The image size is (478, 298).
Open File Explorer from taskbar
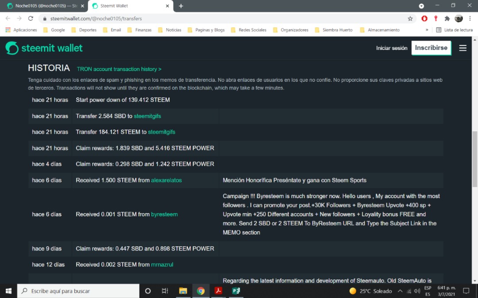[183, 291]
